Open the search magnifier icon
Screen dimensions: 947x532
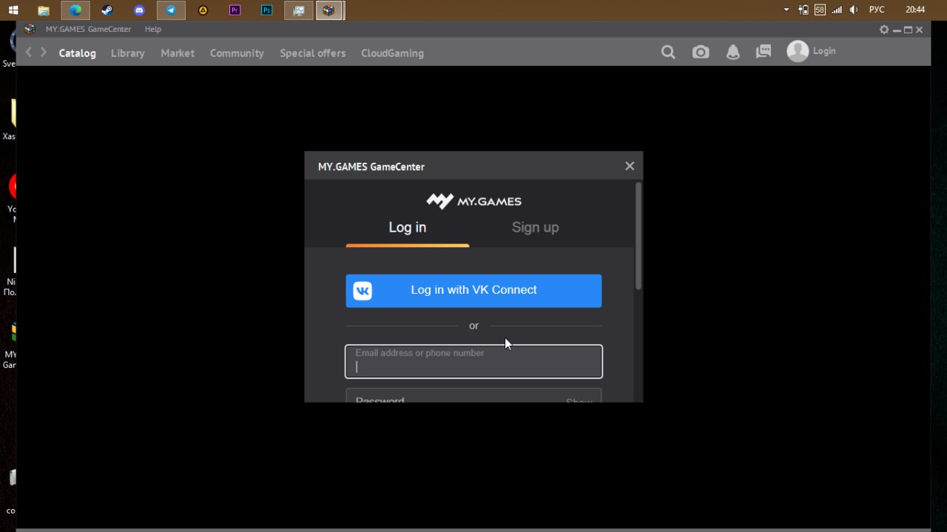point(668,53)
